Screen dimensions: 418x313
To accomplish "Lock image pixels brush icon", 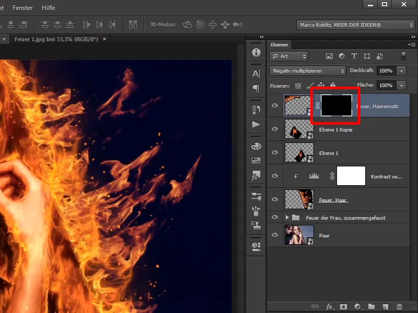I will click(310, 86).
